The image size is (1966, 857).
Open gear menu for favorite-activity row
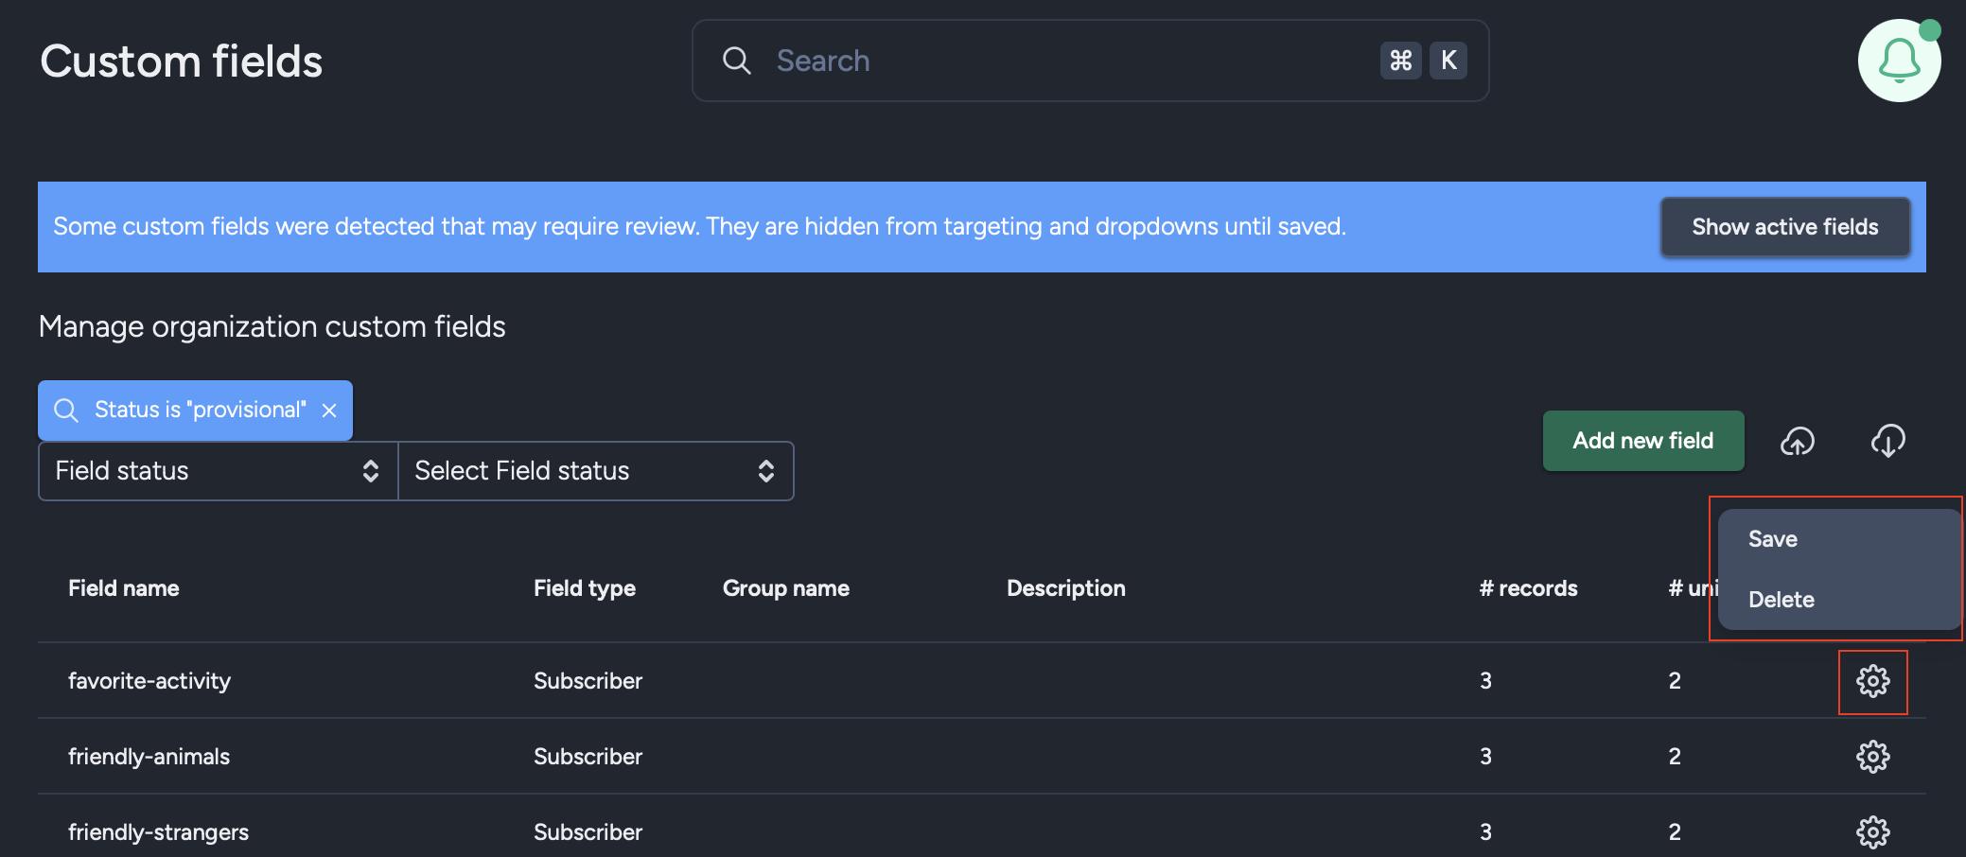pyautogui.click(x=1873, y=681)
